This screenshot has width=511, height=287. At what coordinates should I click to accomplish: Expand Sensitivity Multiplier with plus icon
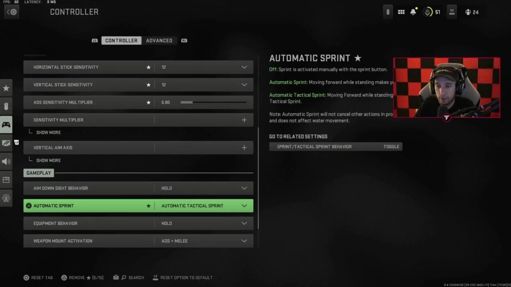coord(244,120)
